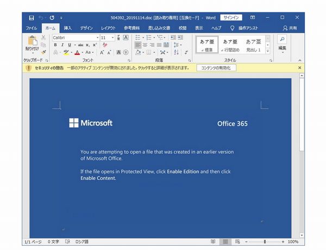326x250 pixels.
Task: Switch to Read Mode view in status bar
Action: click(x=213, y=242)
